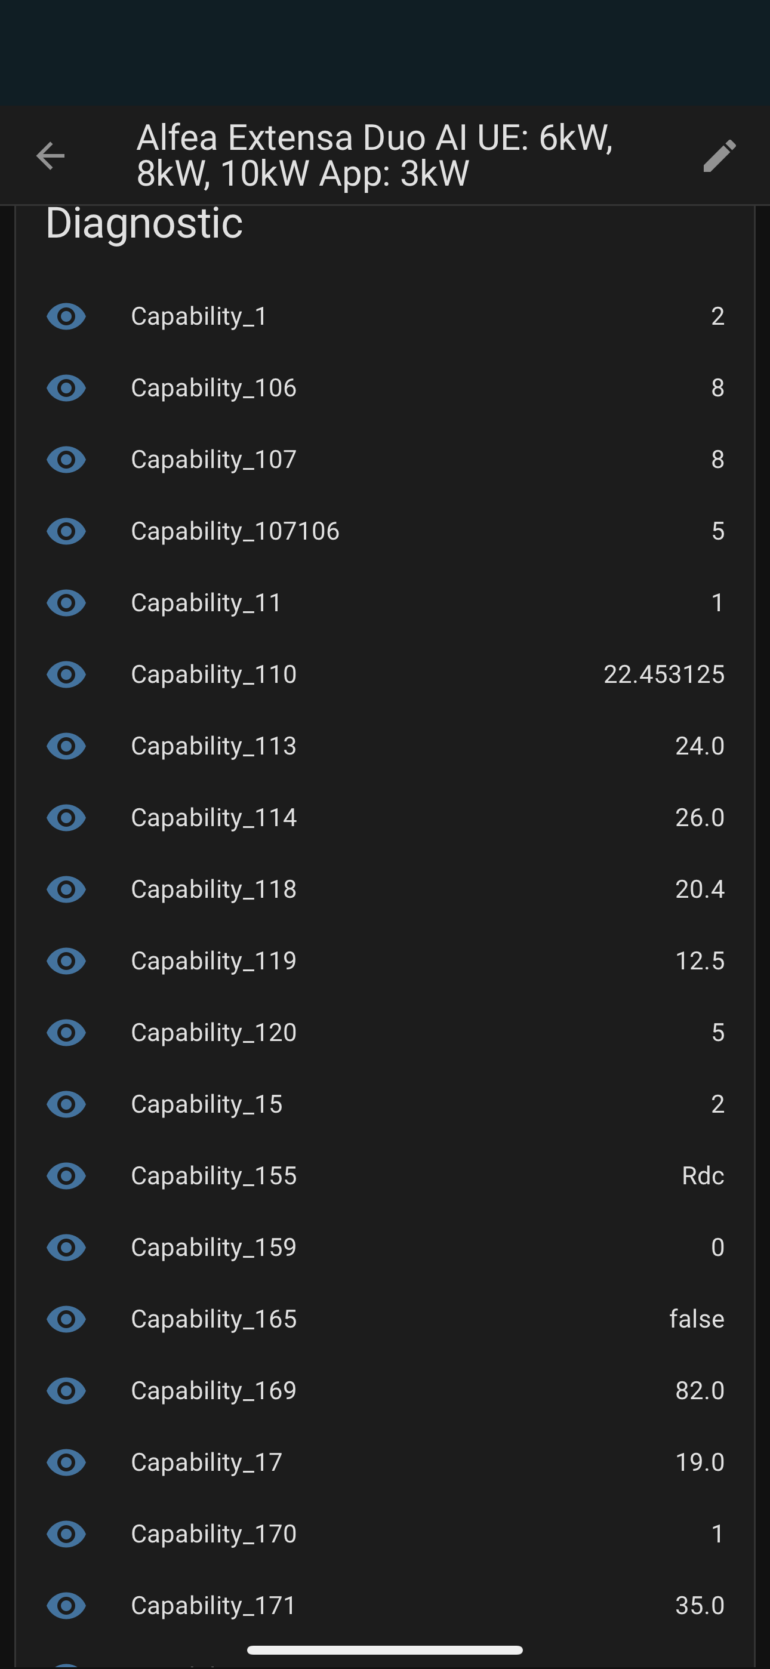
Task: Click the eye icon beside Capability_118
Action: click(x=66, y=889)
